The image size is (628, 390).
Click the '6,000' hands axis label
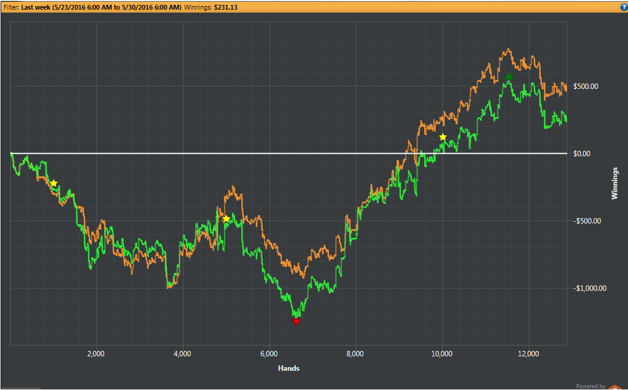pyautogui.click(x=269, y=353)
